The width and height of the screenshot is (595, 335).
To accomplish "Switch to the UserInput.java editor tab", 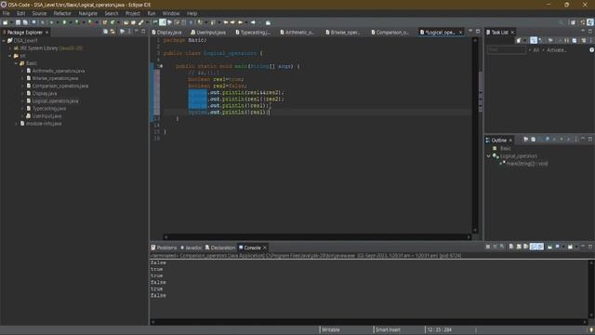I will 208,33.
